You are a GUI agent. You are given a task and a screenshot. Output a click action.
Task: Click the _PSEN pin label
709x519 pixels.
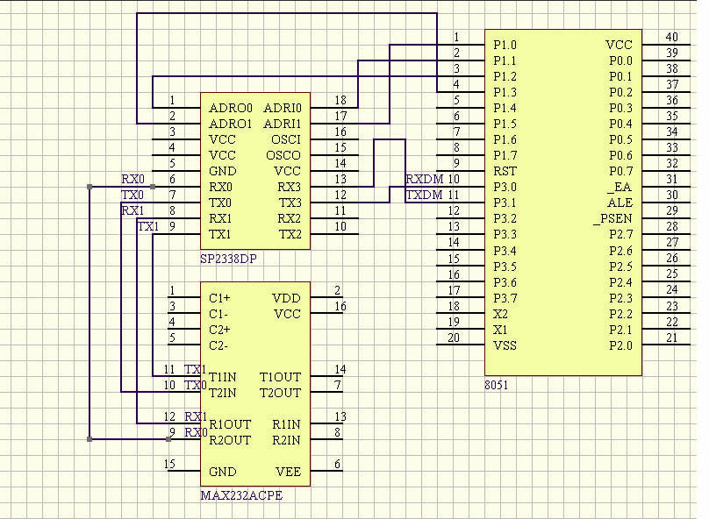pyautogui.click(x=612, y=218)
